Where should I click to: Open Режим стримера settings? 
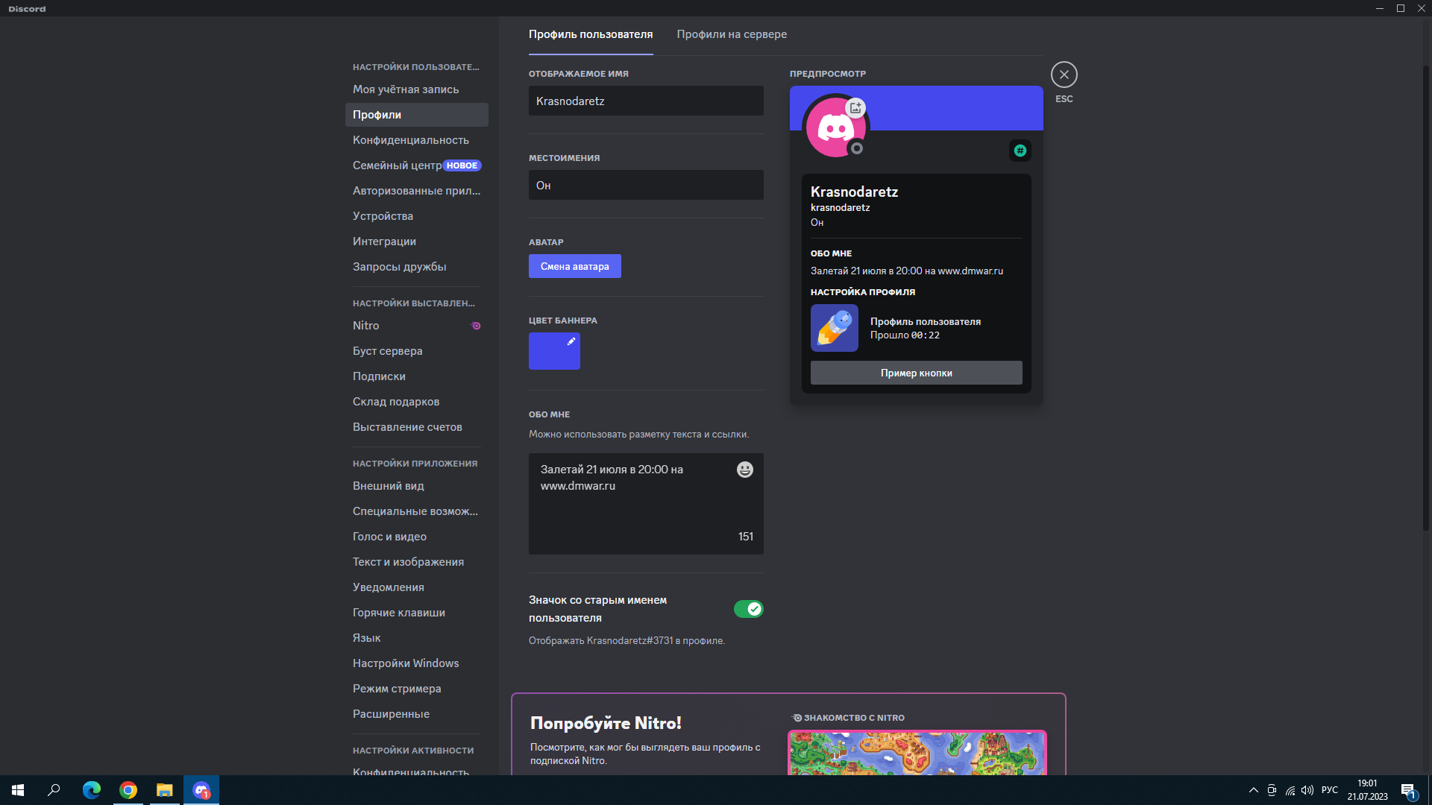416,689
